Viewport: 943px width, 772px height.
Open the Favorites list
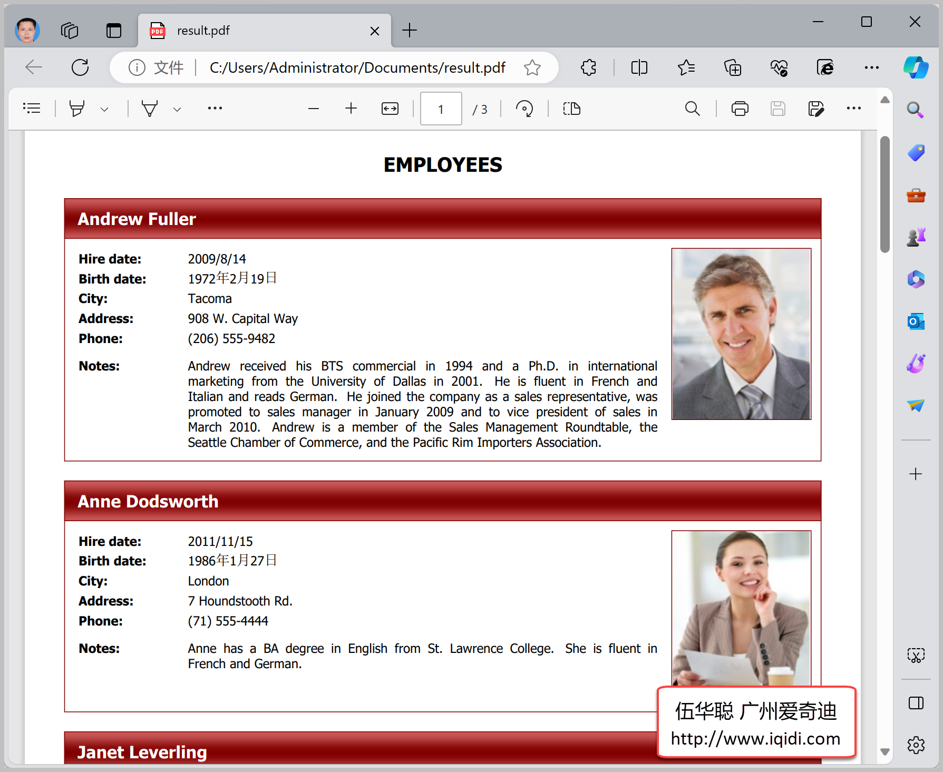686,67
